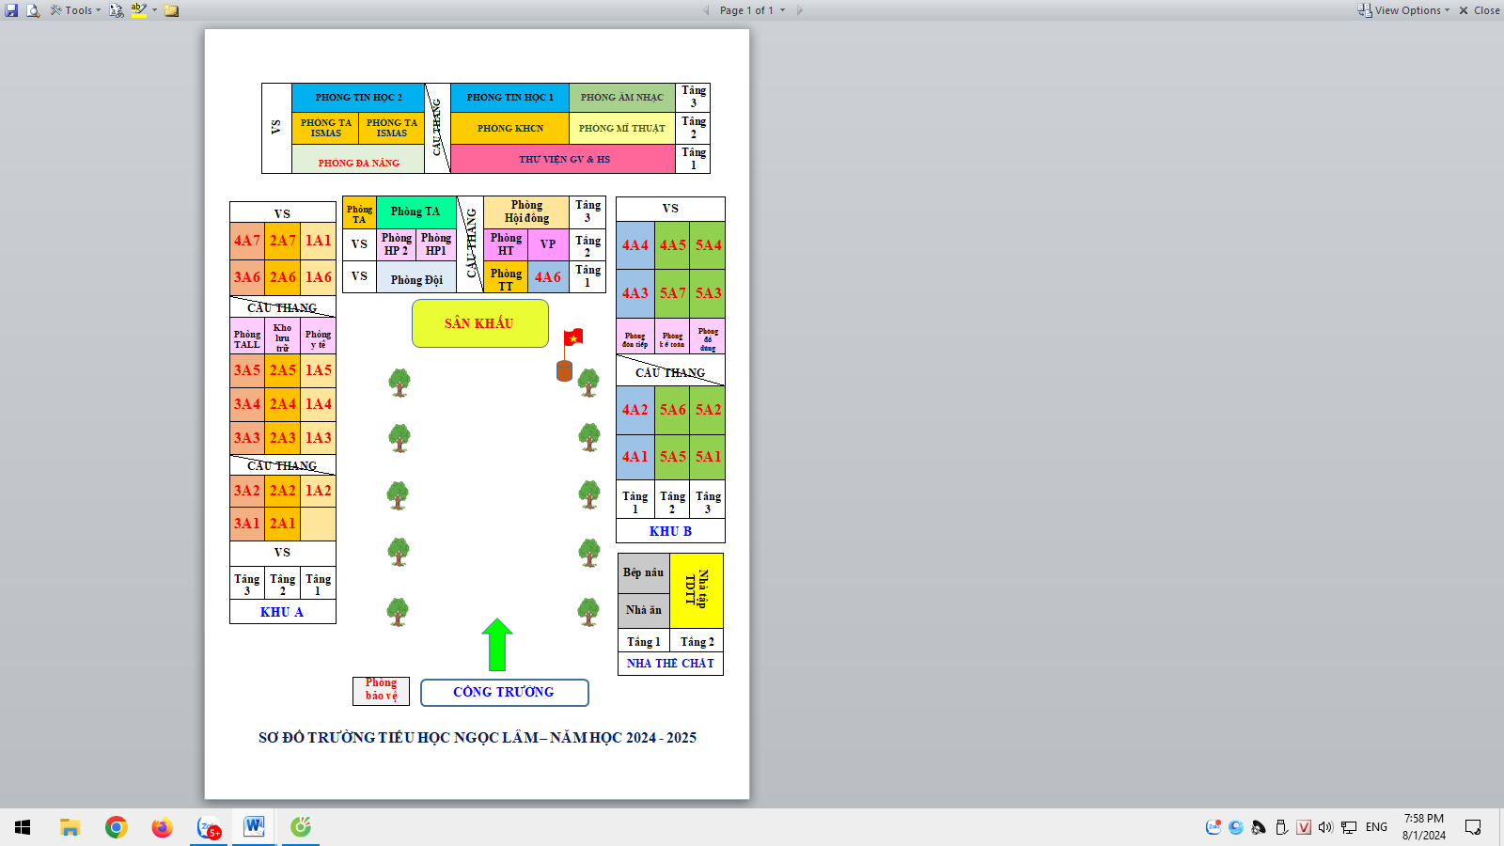The width and height of the screenshot is (1504, 846).
Task: Open Firefox from the taskbar
Action: [x=162, y=827]
